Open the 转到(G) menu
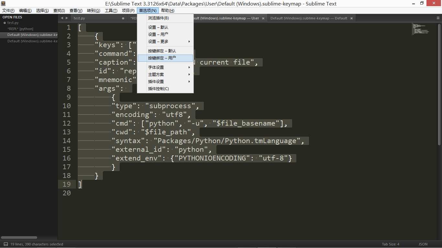Image resolution: width=442 pixels, height=248 pixels. tap(94, 11)
